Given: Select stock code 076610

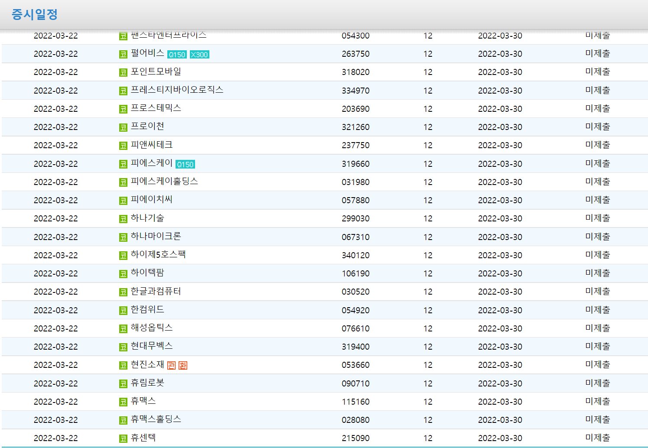Looking at the screenshot, I should [355, 329].
